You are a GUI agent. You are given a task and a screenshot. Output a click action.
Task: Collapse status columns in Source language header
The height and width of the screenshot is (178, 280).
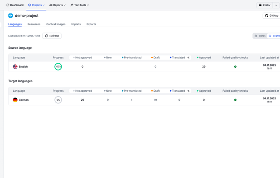188,57
